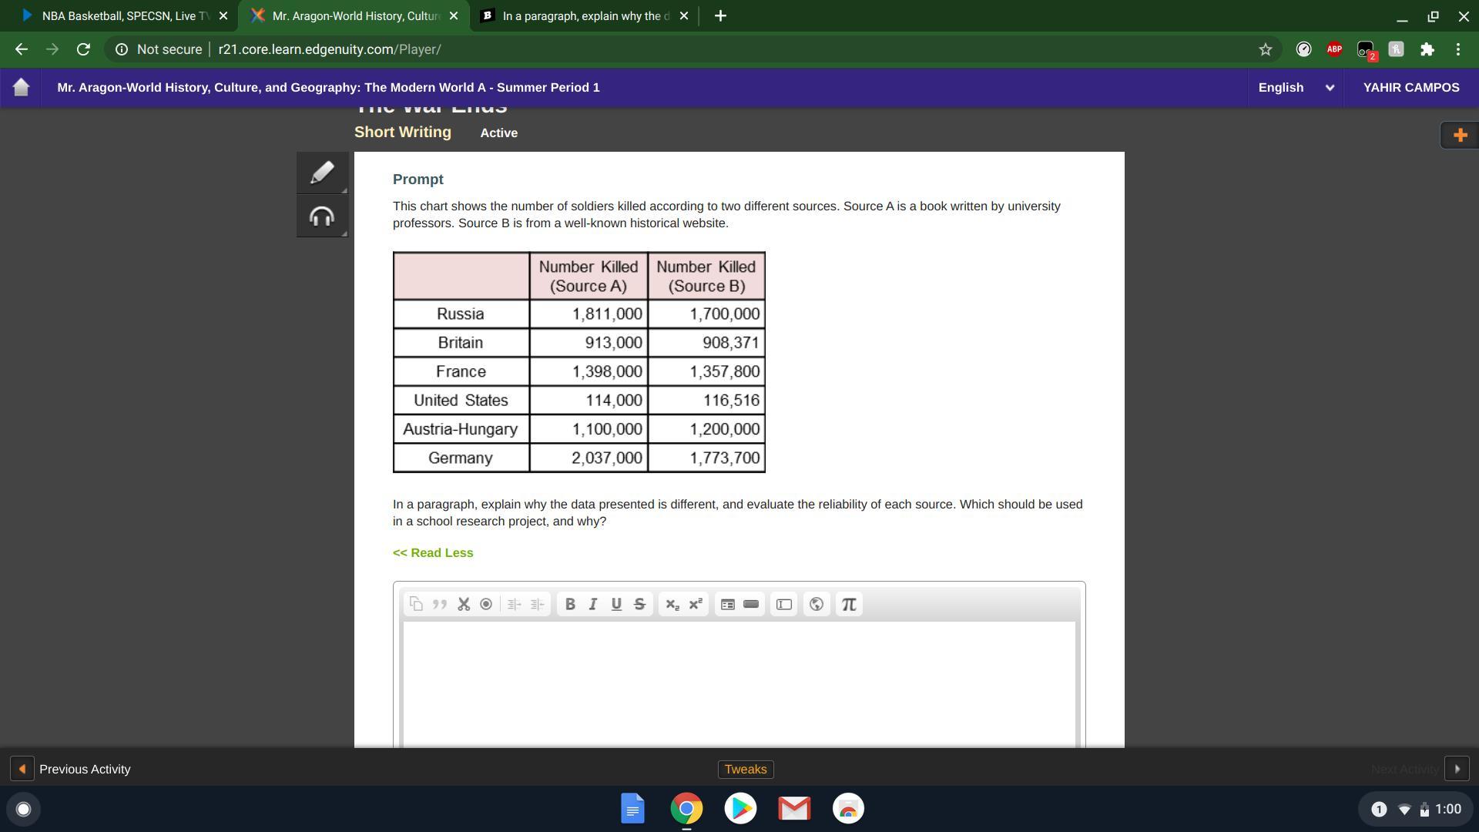Image resolution: width=1479 pixels, height=832 pixels.
Task: Click the cut scissors icon
Action: [464, 605]
